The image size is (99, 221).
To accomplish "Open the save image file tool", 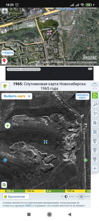I will (95, 123).
